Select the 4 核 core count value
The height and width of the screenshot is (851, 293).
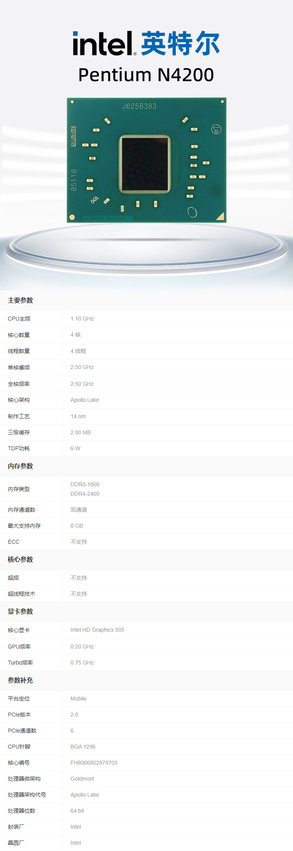(75, 335)
